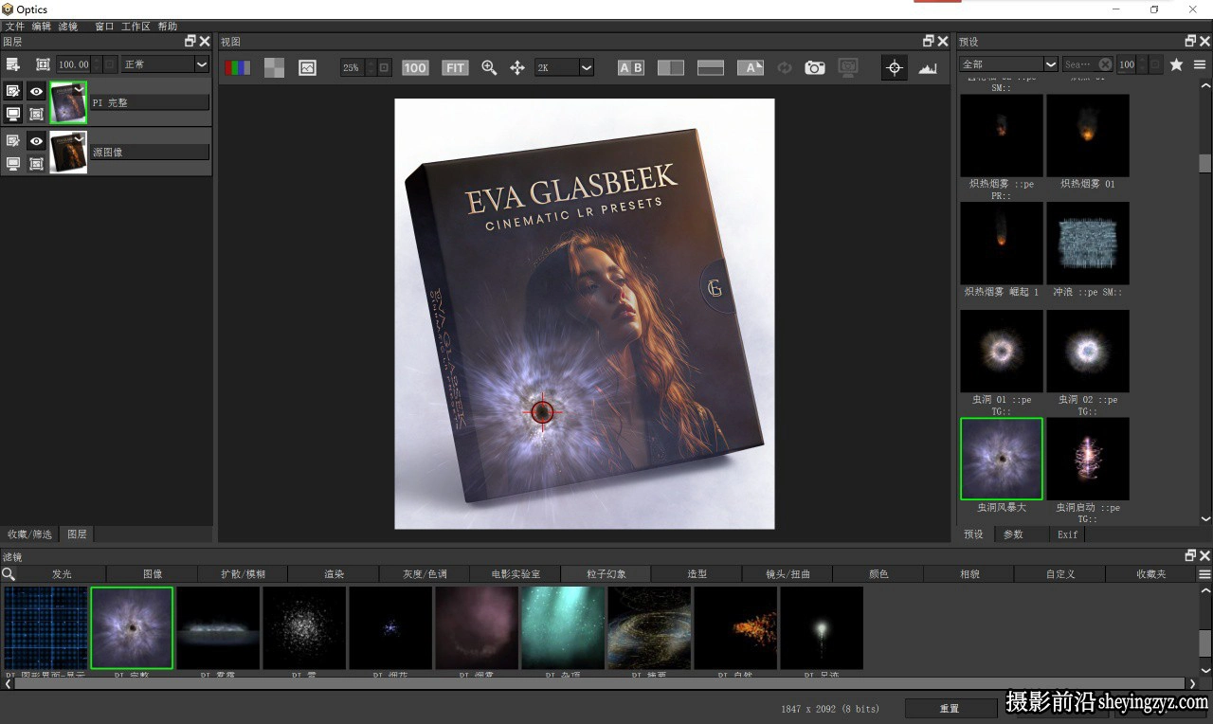Toggle RGB channels display in viewer toolbar

point(238,67)
